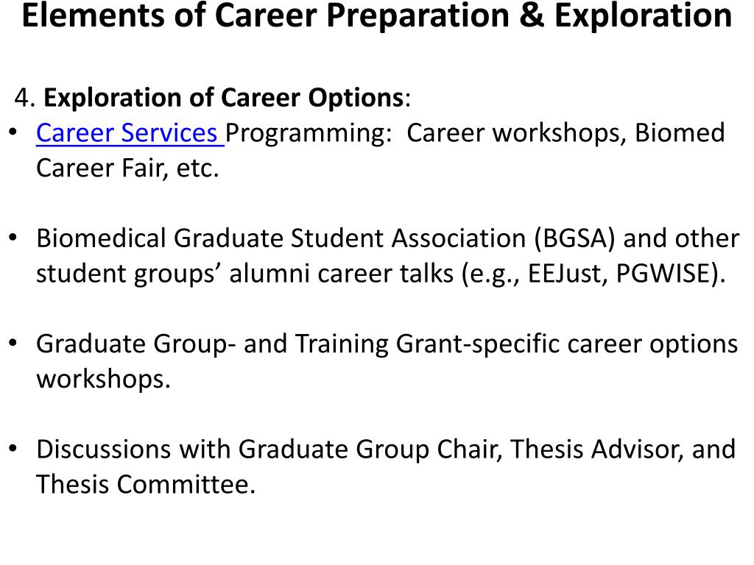Click the bullet point before Discussions

(x=13, y=449)
